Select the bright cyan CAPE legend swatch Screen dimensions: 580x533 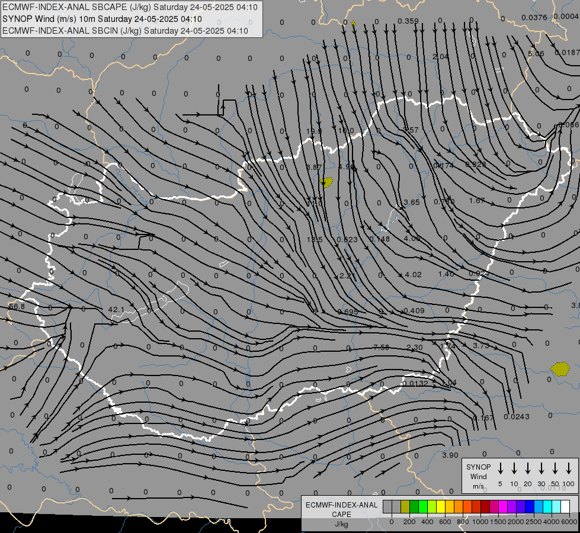click(x=547, y=507)
